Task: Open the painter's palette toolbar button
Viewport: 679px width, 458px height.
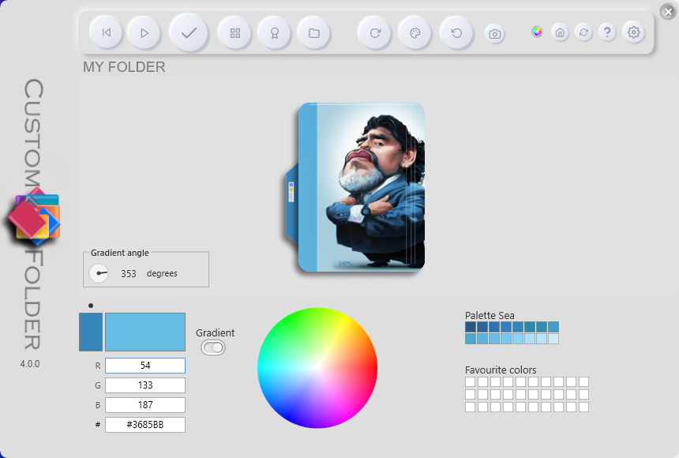Action: [x=415, y=33]
